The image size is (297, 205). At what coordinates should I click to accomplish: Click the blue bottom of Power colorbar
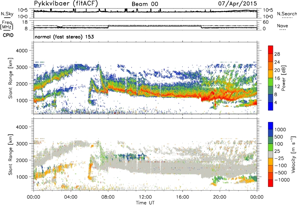point(271,106)
